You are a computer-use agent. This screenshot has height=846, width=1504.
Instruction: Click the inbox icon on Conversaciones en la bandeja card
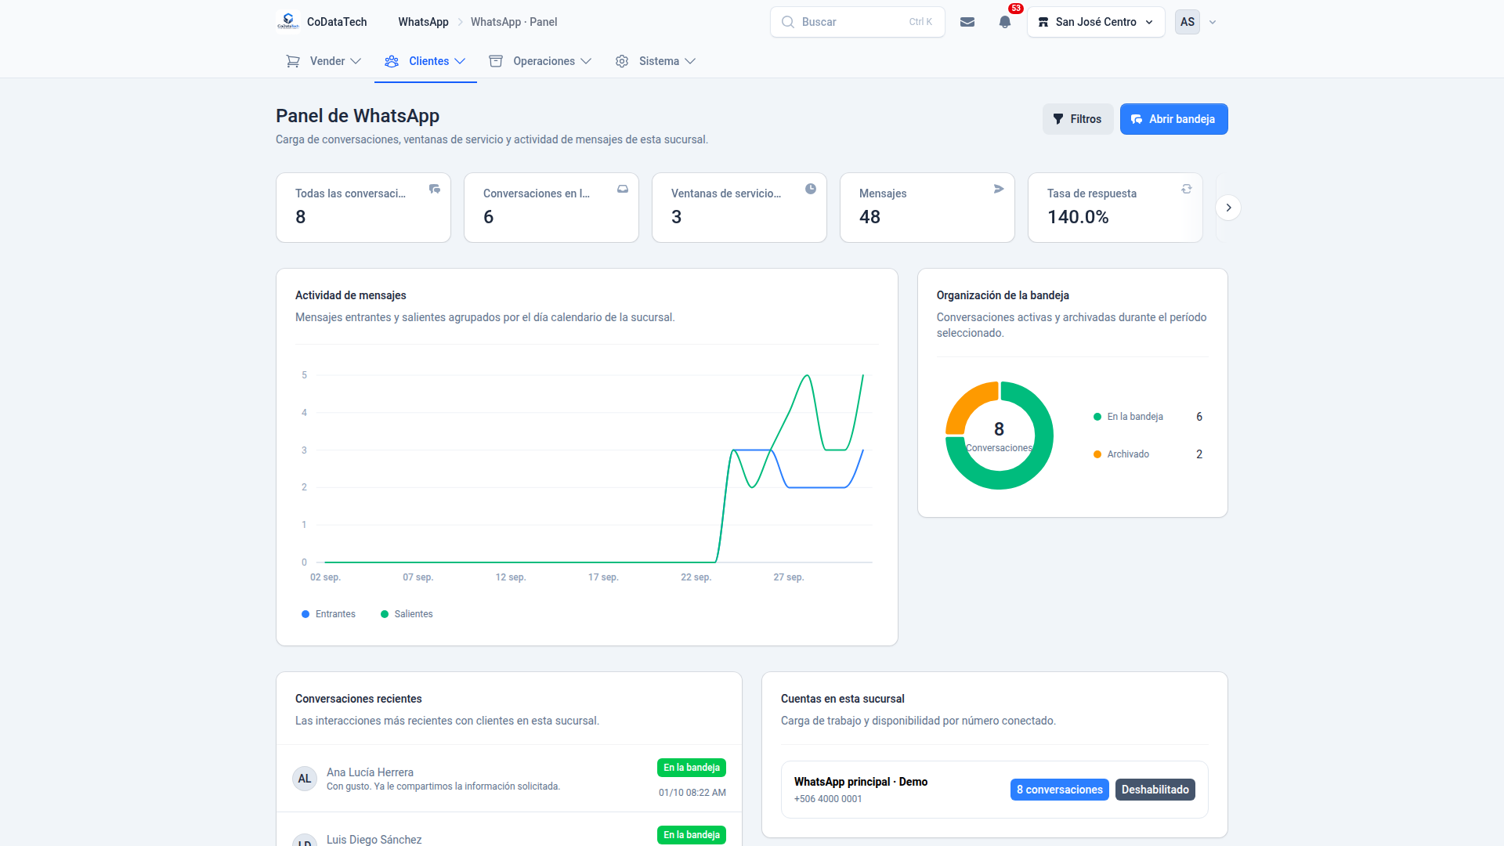[623, 189]
